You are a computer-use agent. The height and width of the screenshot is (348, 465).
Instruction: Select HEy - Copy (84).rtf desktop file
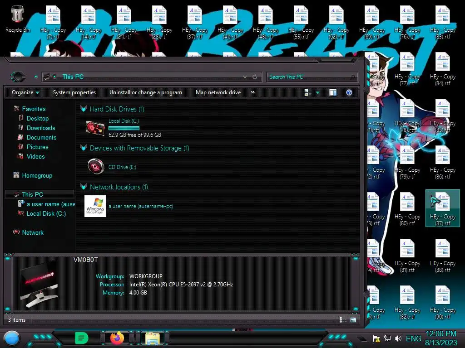point(443,69)
